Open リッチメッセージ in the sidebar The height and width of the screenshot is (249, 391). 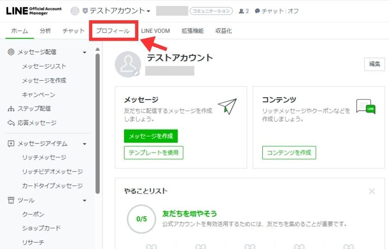(x=44, y=157)
